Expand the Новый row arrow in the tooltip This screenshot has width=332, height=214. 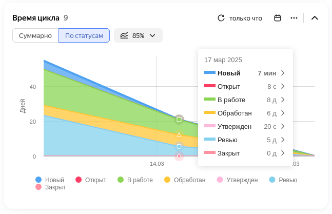click(283, 73)
